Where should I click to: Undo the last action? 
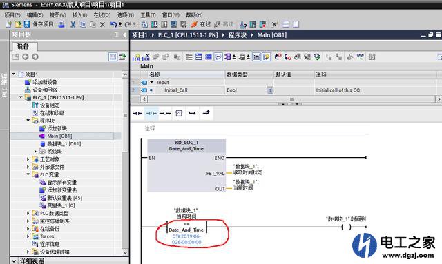click(113, 25)
